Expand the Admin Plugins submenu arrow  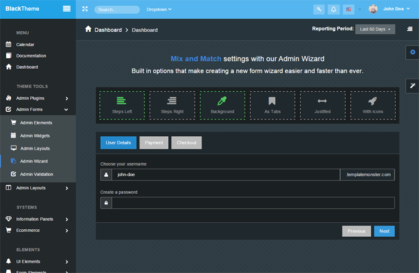pyautogui.click(x=66, y=99)
